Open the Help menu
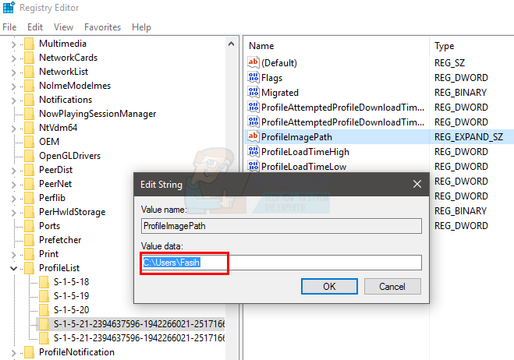 [x=141, y=27]
